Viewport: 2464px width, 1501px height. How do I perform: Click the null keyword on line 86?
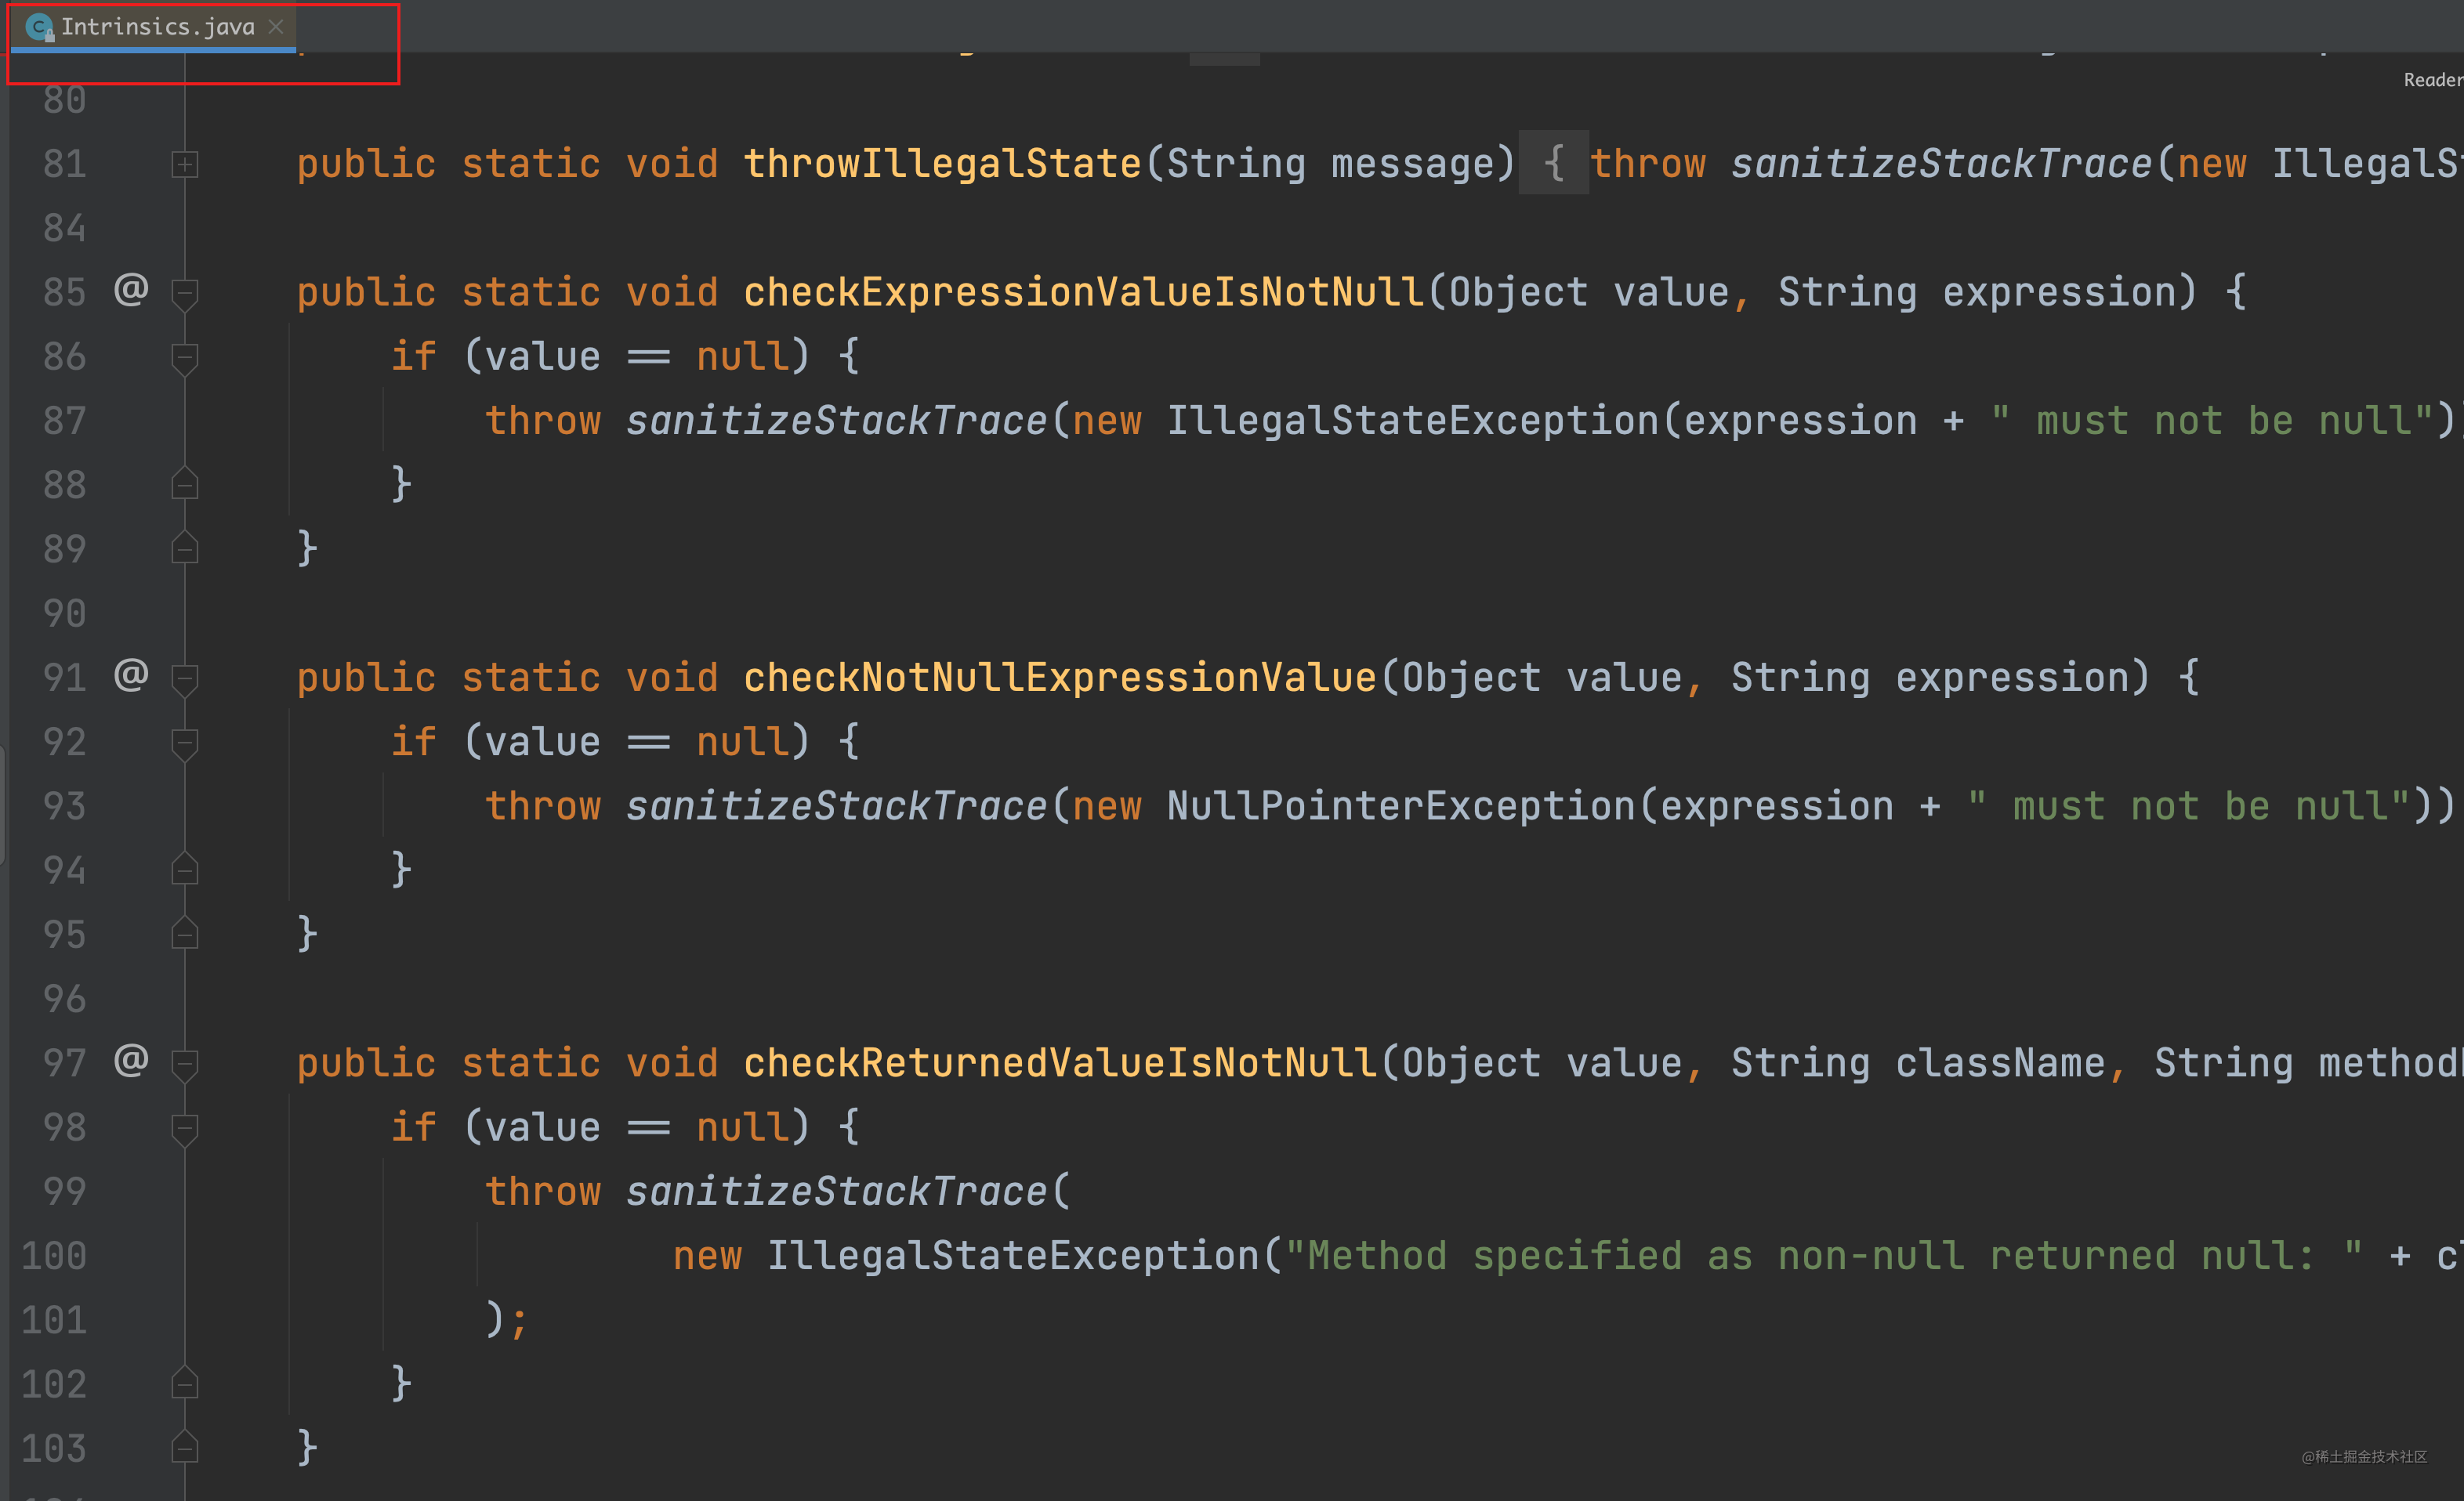pyautogui.click(x=742, y=356)
